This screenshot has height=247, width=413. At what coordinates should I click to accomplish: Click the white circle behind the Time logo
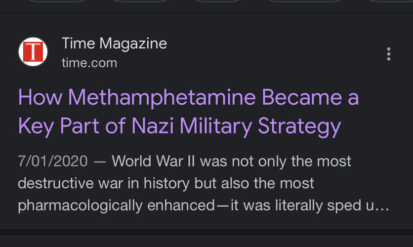pyautogui.click(x=33, y=52)
